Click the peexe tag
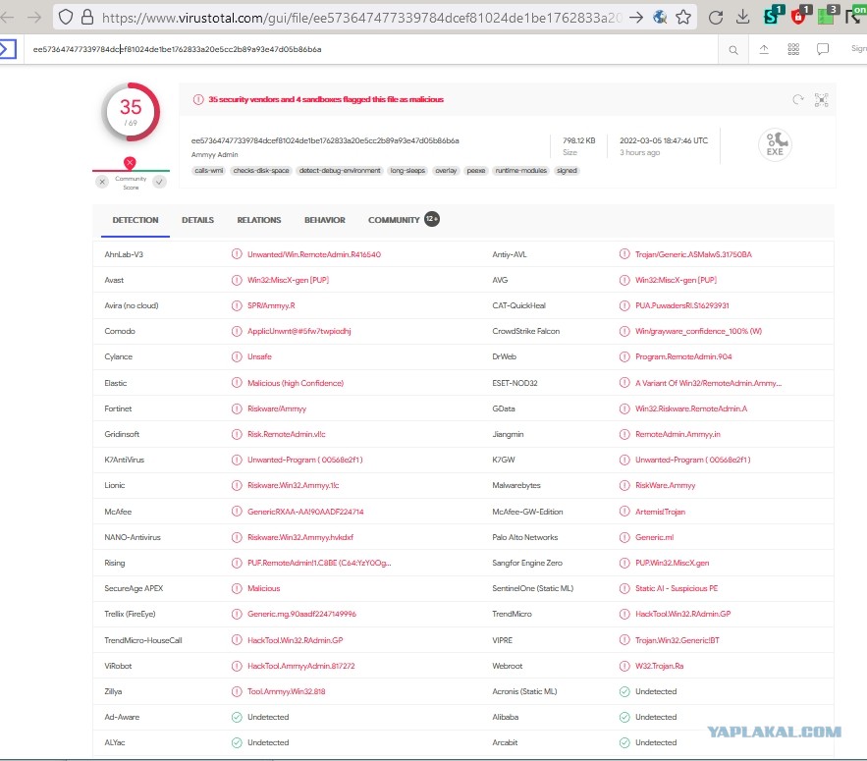The width and height of the screenshot is (867, 761). [476, 170]
